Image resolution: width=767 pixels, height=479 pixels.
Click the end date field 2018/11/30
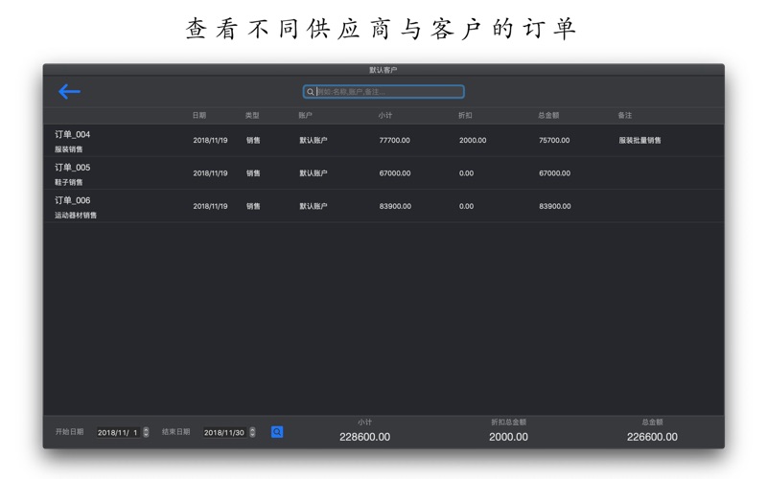pos(223,432)
